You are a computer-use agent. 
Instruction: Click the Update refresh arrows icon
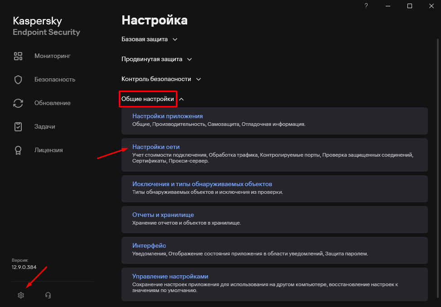tap(18, 103)
